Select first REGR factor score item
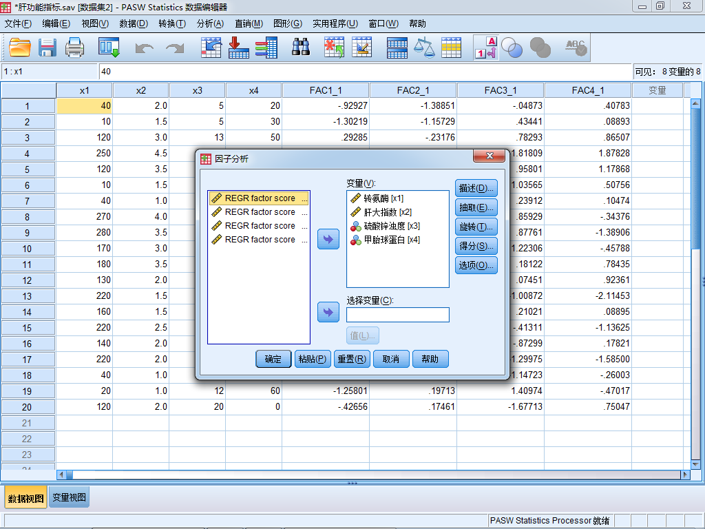705x529 pixels. point(259,198)
